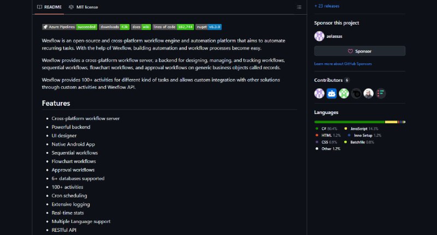The image size is (437, 235).
Task: Open the photo contributor avatar
Action: tap(368, 93)
